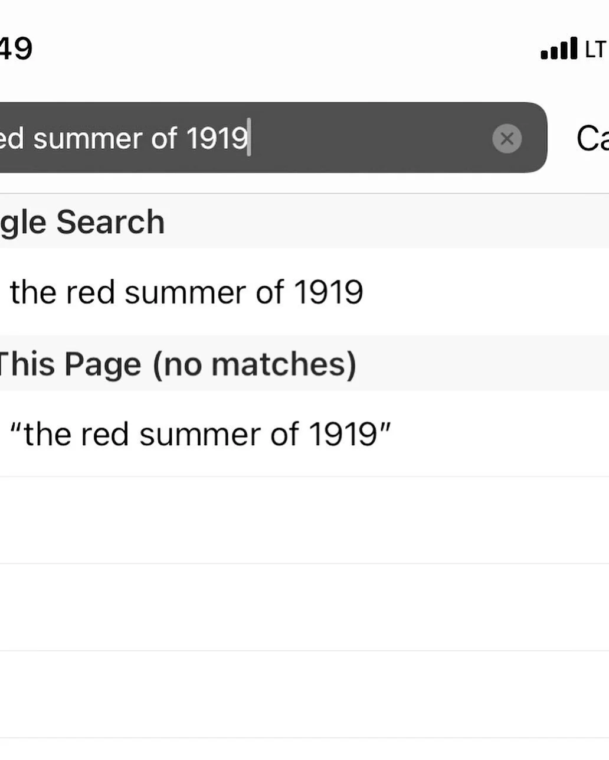Image resolution: width=609 pixels, height=760 pixels.
Task: Click the word "of" in search field
Action: (164, 139)
